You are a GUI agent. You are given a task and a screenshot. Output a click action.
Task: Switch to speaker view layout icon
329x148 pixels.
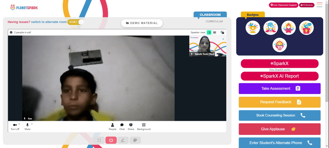click(209, 32)
